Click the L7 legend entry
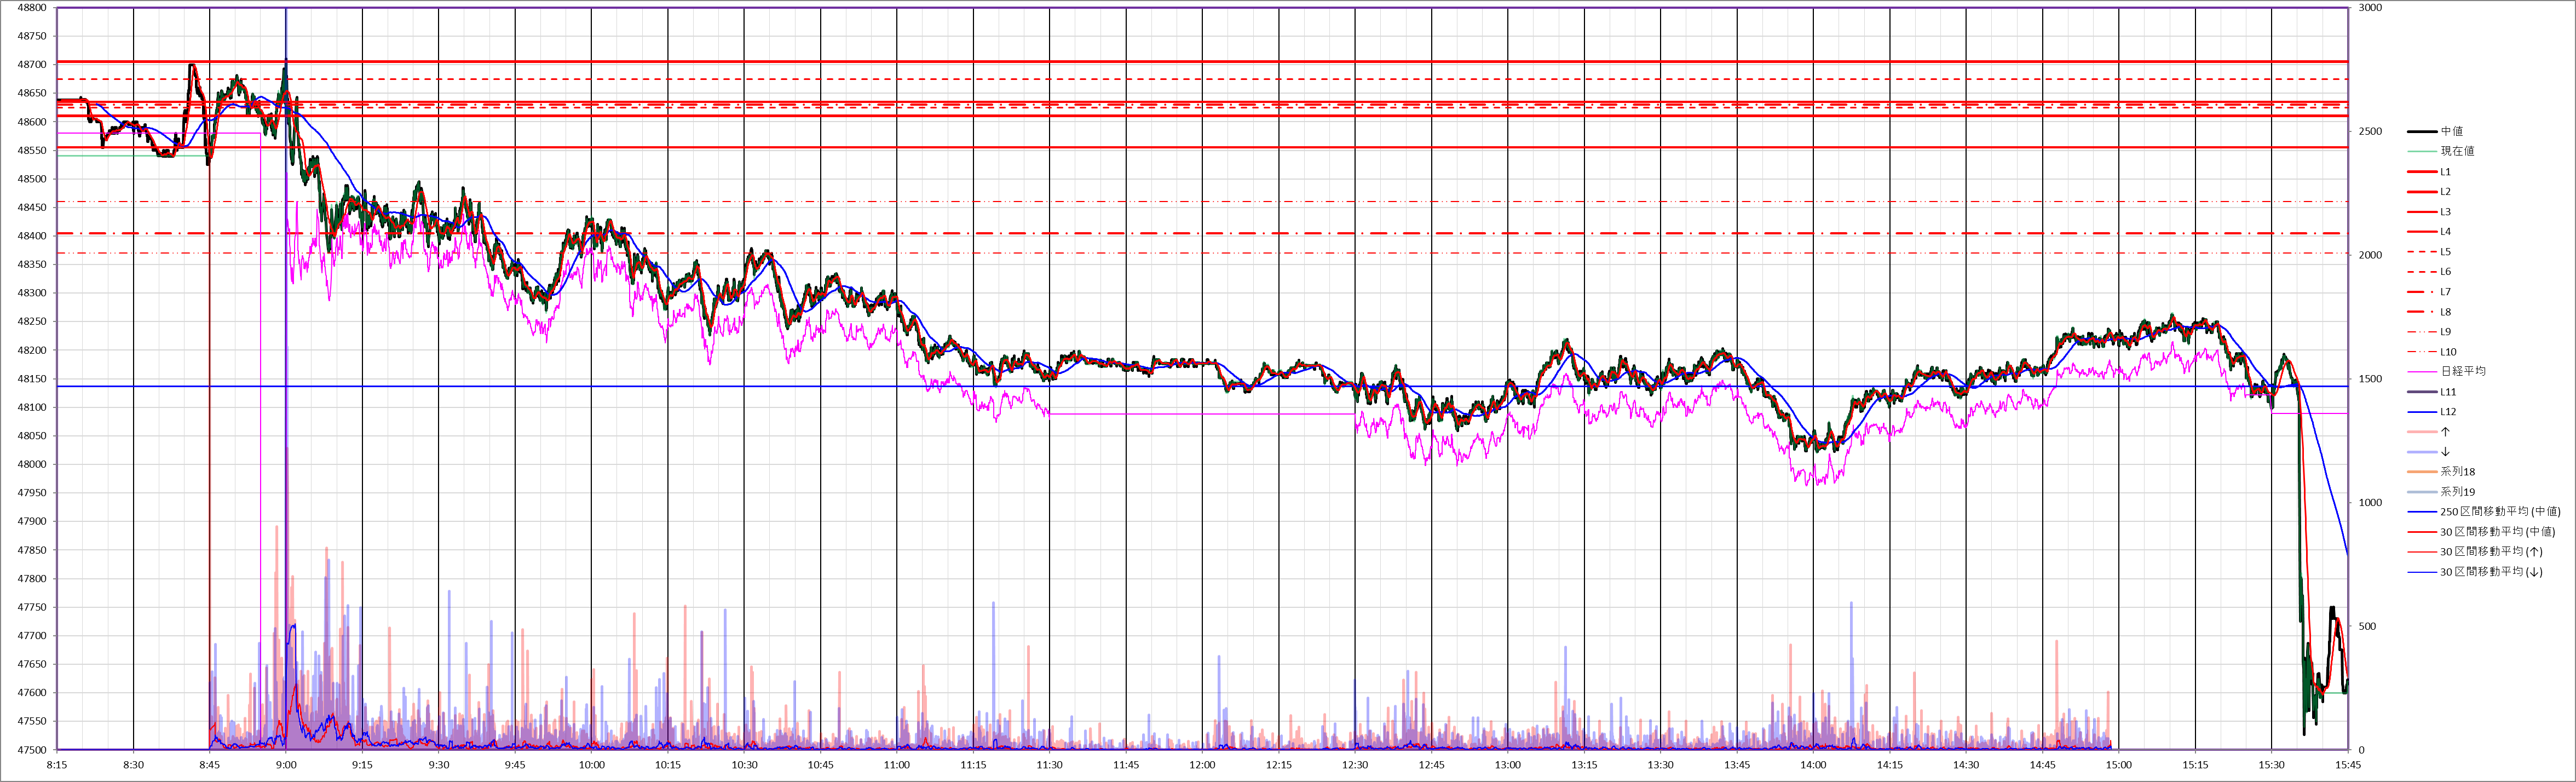The image size is (2576, 782). click(2445, 292)
